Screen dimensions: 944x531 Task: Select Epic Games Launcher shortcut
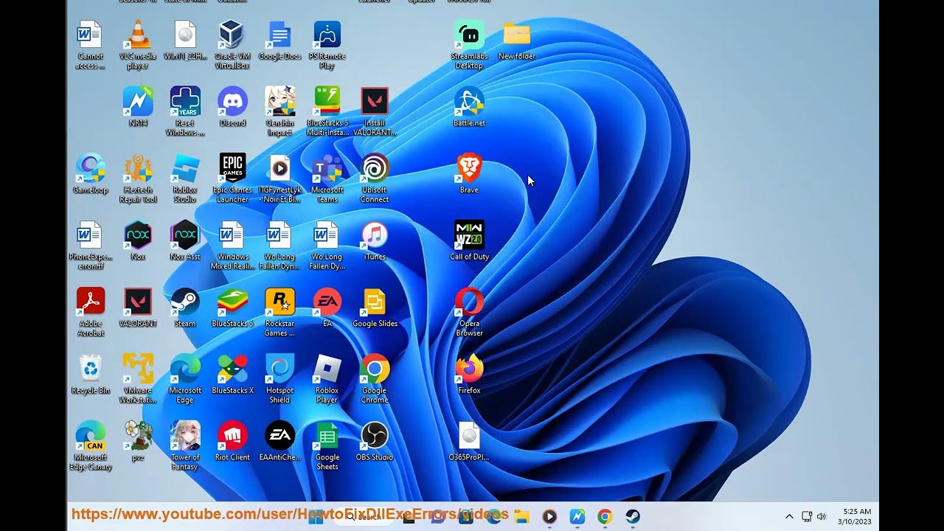232,179
